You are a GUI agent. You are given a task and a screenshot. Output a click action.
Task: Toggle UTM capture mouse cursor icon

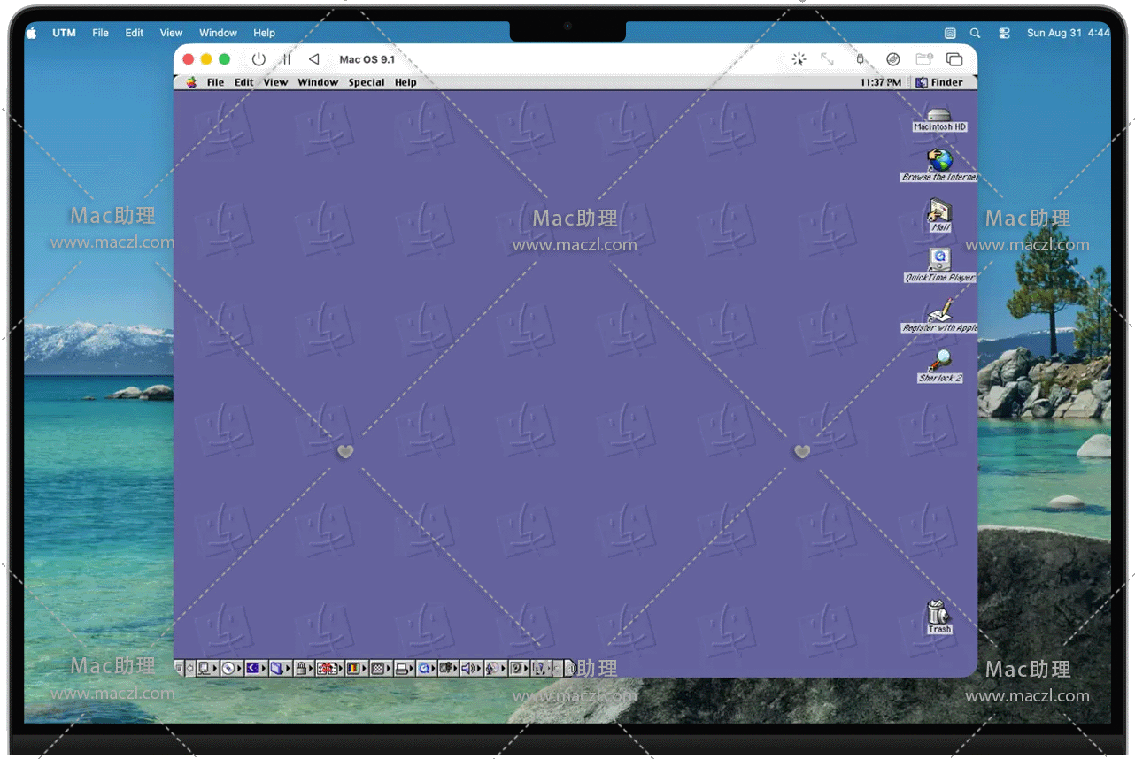[x=799, y=59]
